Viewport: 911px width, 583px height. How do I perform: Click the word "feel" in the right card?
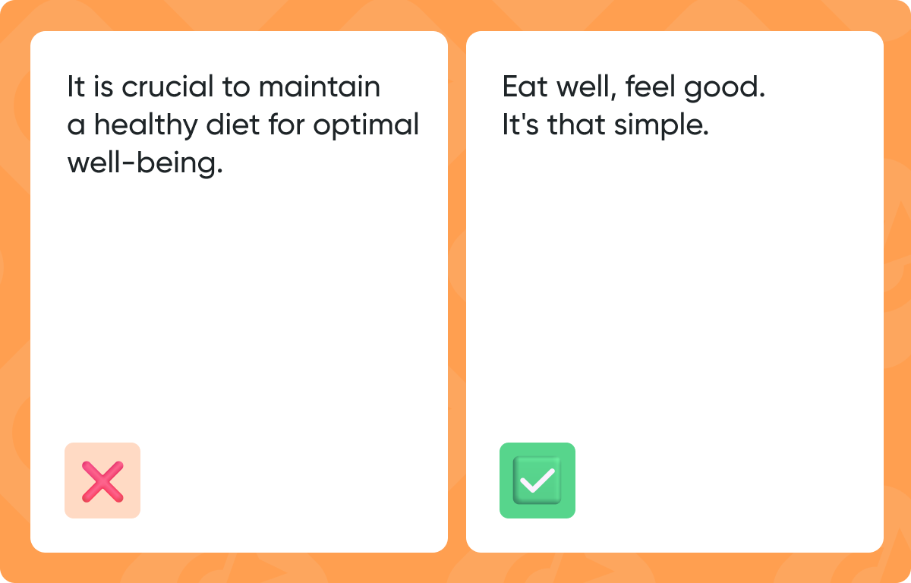[x=648, y=87]
